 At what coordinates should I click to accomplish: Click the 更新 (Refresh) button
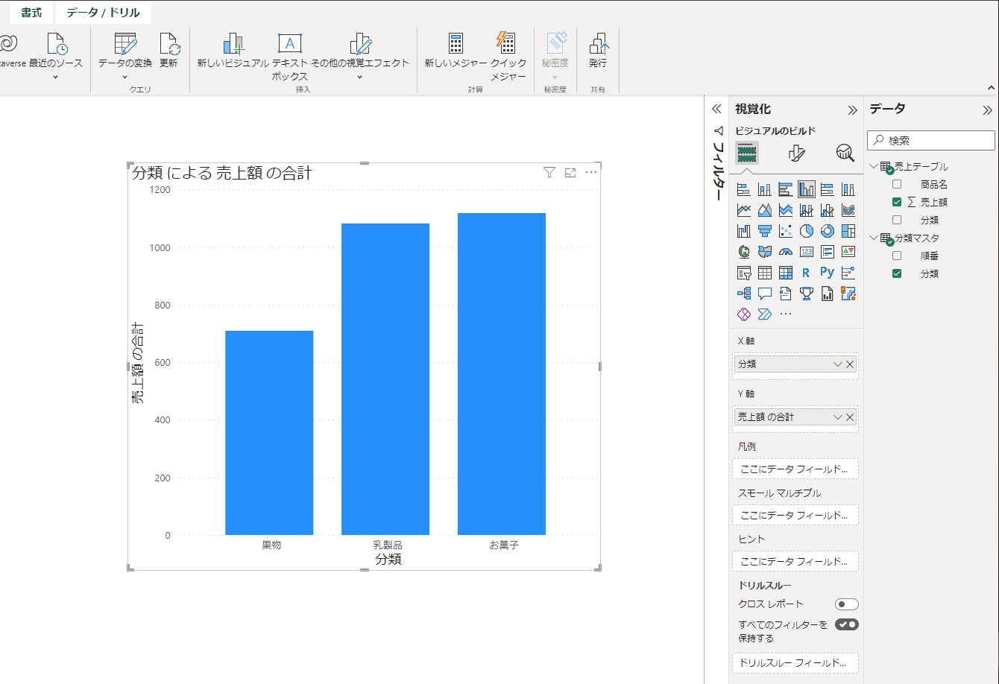pos(170,51)
